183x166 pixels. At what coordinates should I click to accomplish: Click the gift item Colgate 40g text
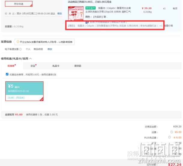click(118, 26)
